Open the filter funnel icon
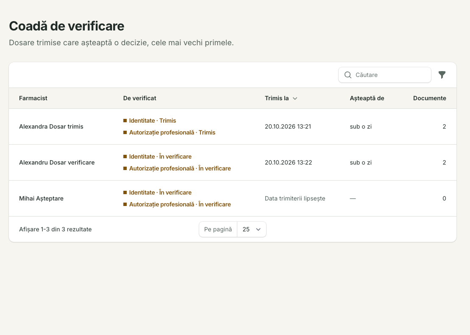 442,75
